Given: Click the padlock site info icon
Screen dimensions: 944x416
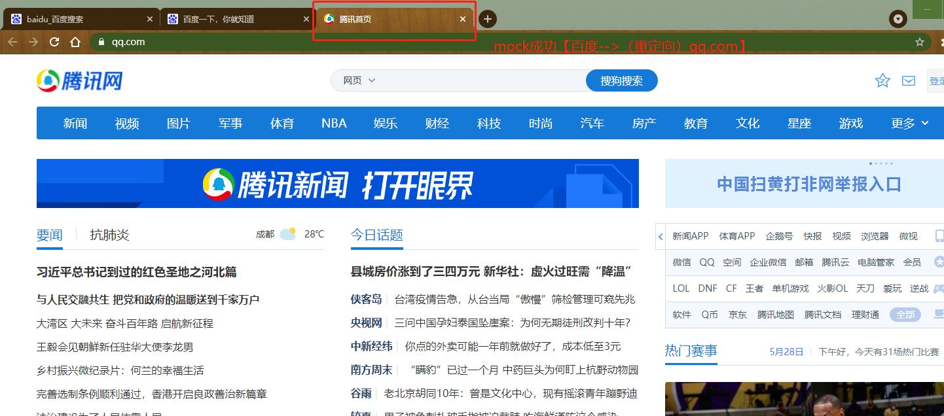Looking at the screenshot, I should click(101, 42).
